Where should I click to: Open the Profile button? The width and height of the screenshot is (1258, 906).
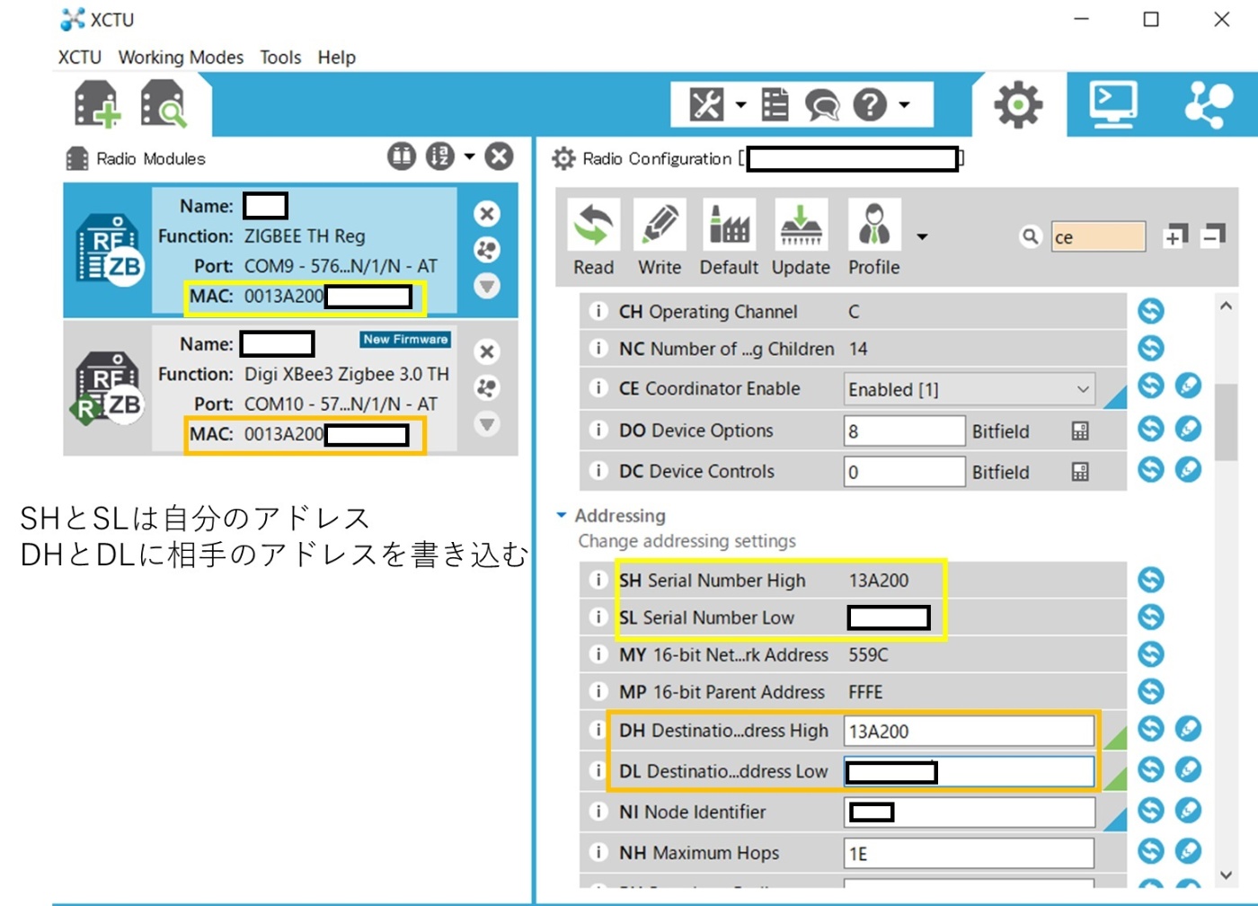[874, 239]
